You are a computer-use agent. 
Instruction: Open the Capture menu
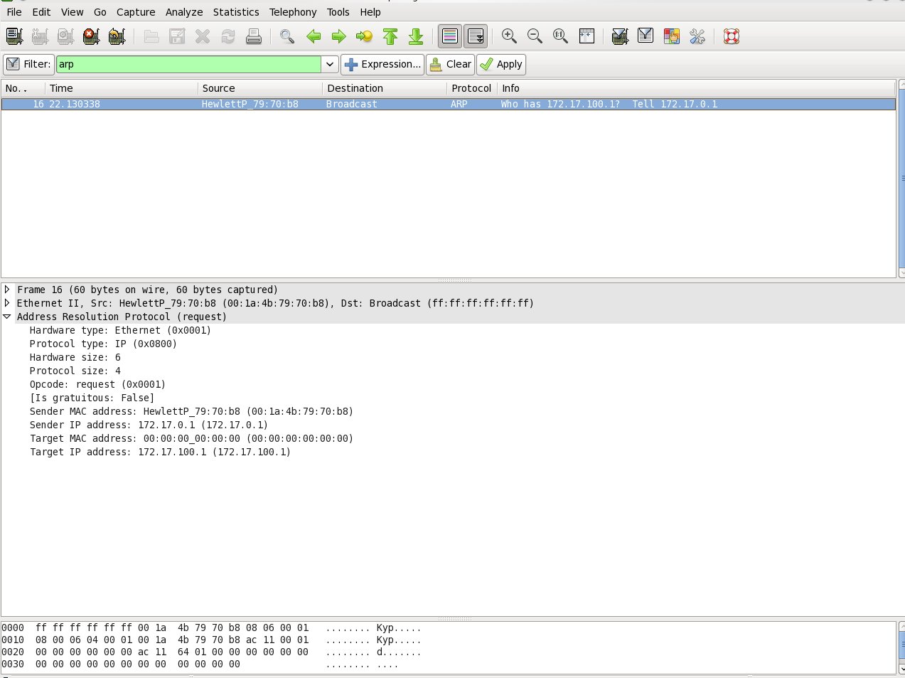(136, 12)
